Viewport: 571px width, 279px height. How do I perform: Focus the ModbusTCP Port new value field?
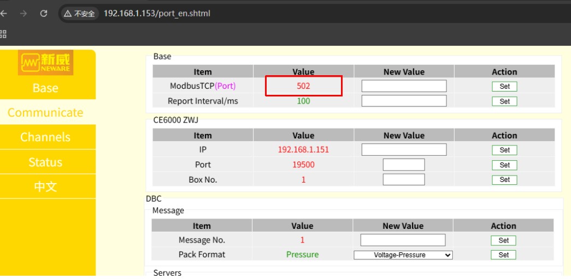click(404, 86)
